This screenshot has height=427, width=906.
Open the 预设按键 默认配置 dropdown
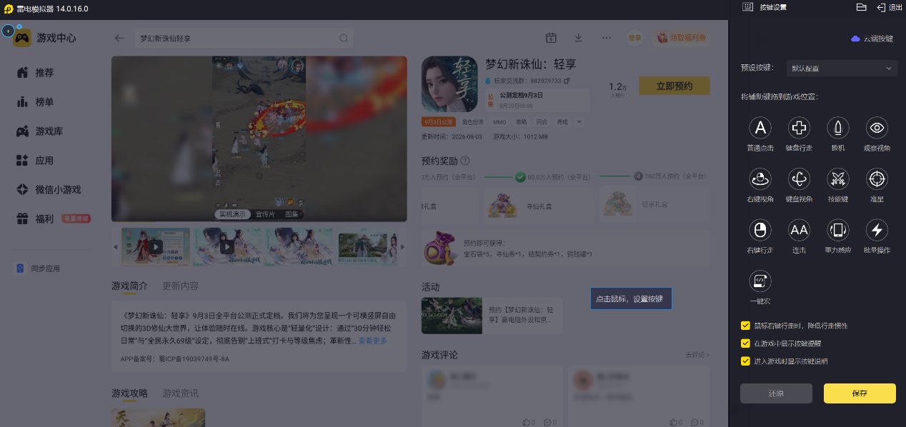[842, 69]
